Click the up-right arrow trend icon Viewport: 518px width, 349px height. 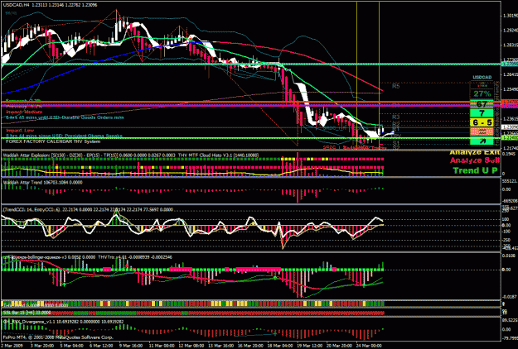[x=482, y=141]
